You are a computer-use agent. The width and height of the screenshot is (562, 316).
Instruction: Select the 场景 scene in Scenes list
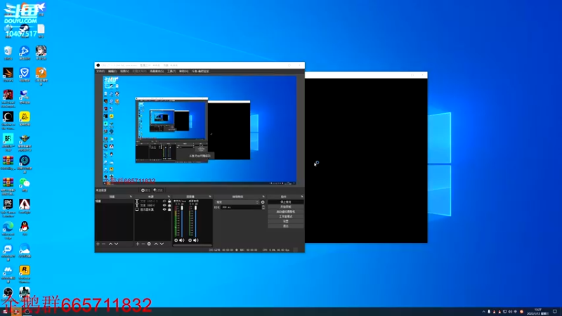114,201
